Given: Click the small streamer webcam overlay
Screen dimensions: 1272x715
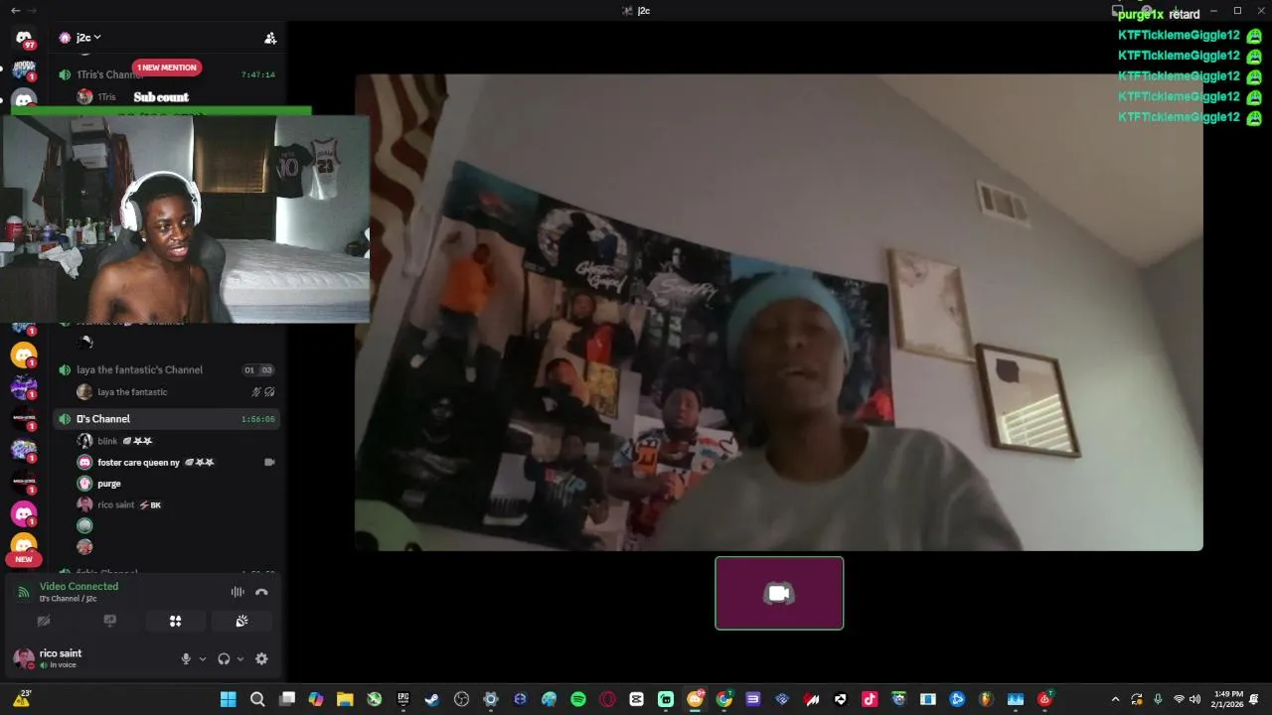Looking at the screenshot, I should coord(185,218).
